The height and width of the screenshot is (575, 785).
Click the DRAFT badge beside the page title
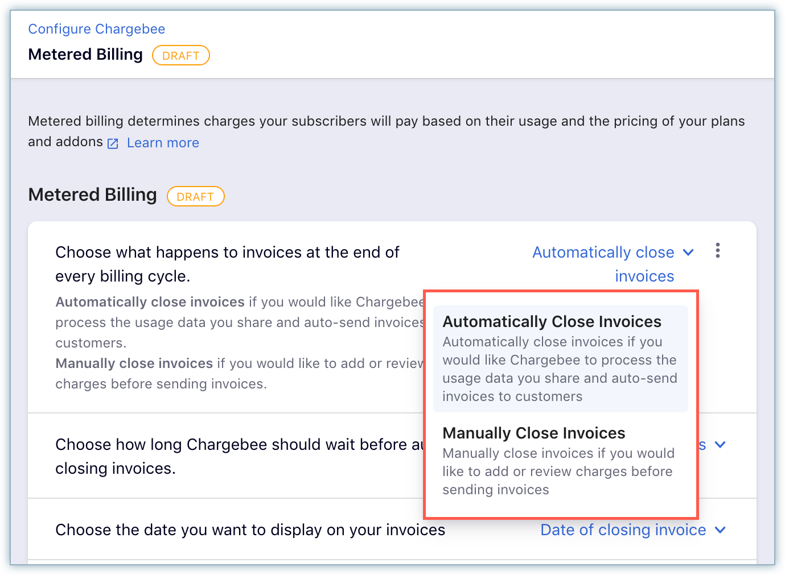[x=181, y=55]
